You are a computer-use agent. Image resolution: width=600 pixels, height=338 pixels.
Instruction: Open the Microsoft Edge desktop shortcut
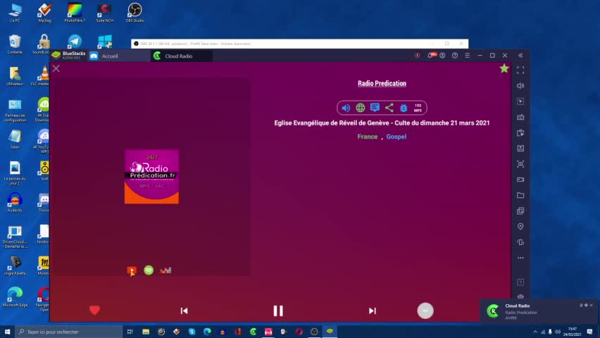point(15,297)
